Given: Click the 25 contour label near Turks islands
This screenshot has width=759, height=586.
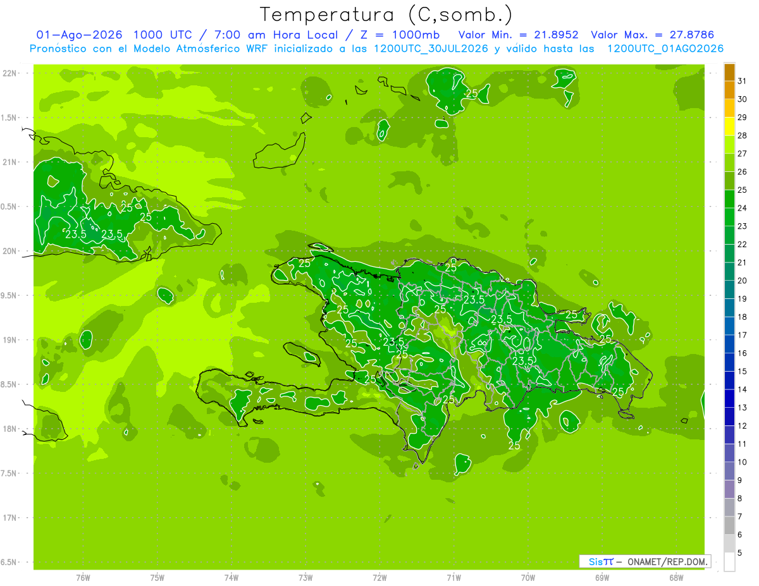Looking at the screenshot, I should click(471, 93).
